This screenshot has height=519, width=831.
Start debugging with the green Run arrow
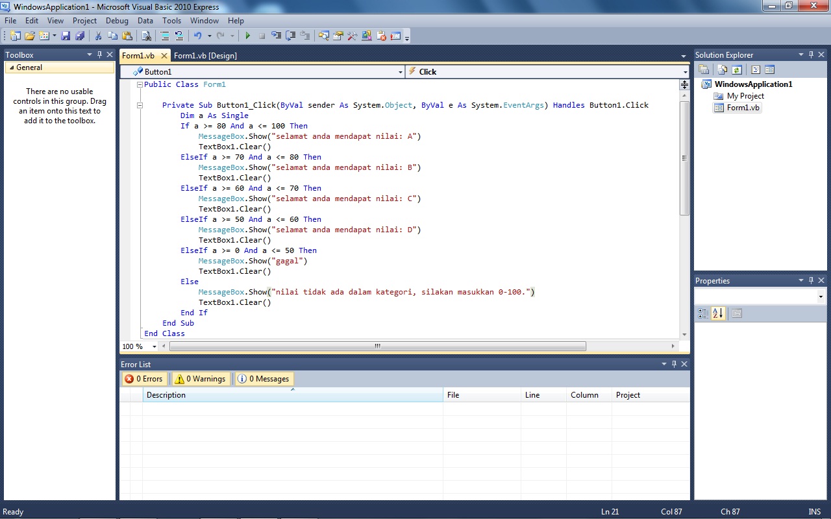coord(247,36)
